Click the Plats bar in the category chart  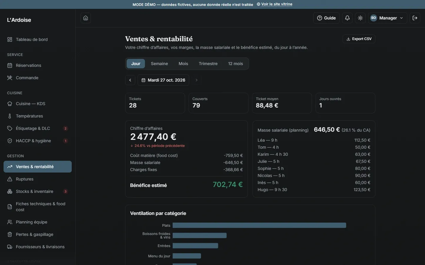pos(259,225)
